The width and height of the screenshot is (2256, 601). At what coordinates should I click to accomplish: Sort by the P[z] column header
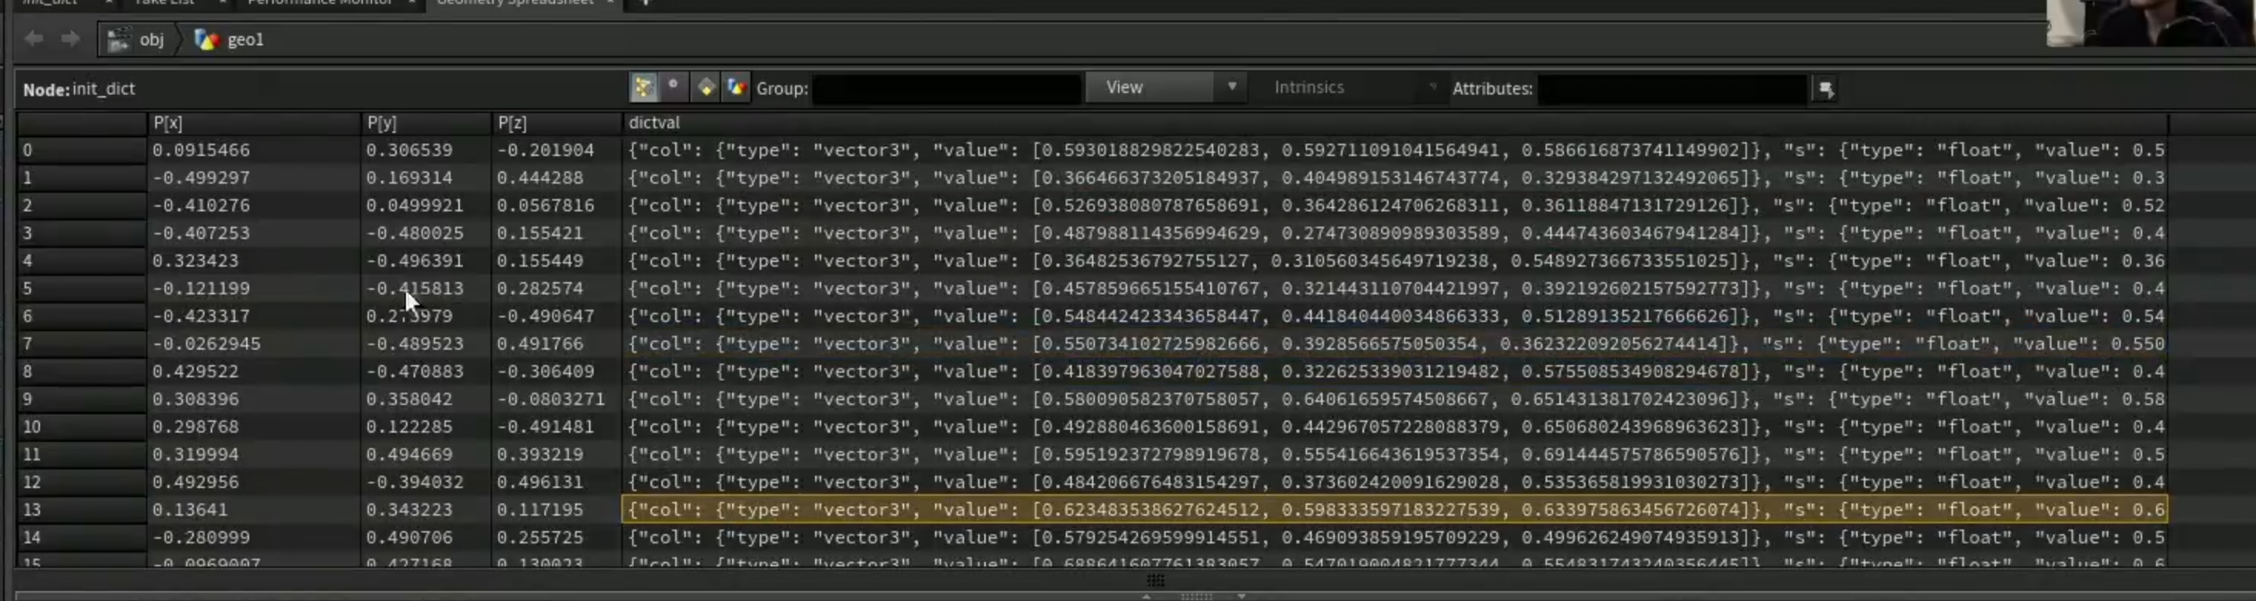pyautogui.click(x=557, y=122)
